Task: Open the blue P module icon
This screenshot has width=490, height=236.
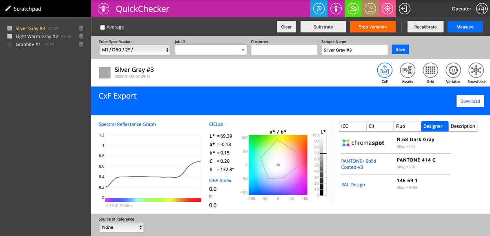Action: click(x=319, y=9)
